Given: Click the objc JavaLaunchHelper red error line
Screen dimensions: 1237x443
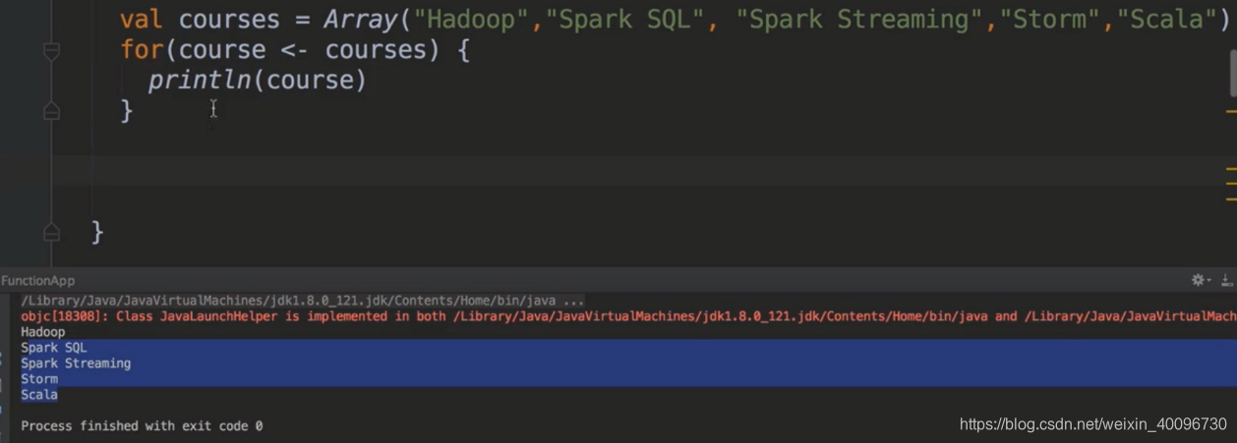Looking at the screenshot, I should tap(628, 316).
